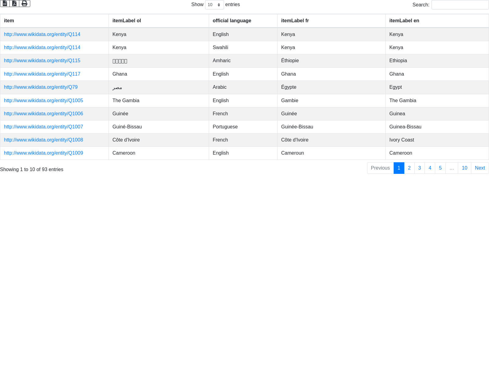This screenshot has height=366, width=489.
Task: Print the table using printer icon
Action: tap(24, 3)
